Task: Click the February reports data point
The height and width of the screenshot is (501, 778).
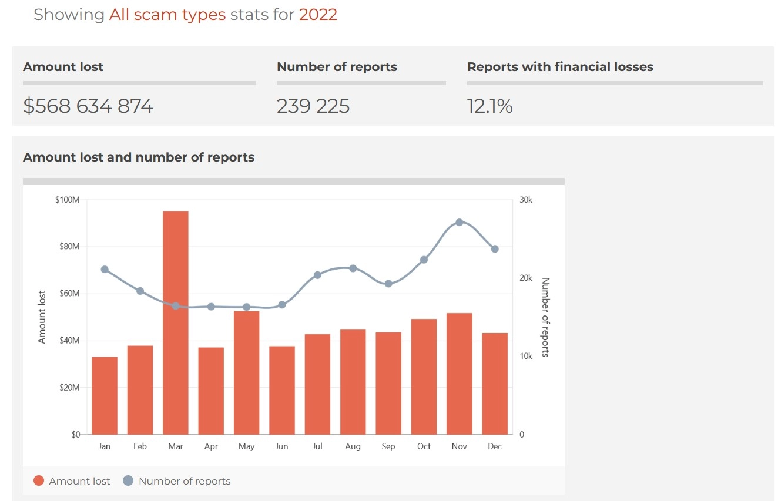Action: pos(140,291)
